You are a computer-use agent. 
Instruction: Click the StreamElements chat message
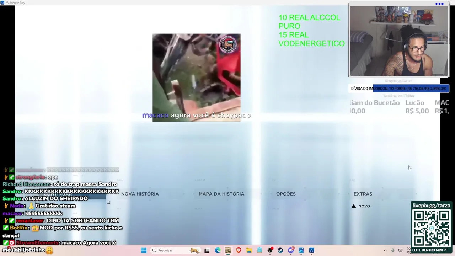pyautogui.click(x=59, y=246)
